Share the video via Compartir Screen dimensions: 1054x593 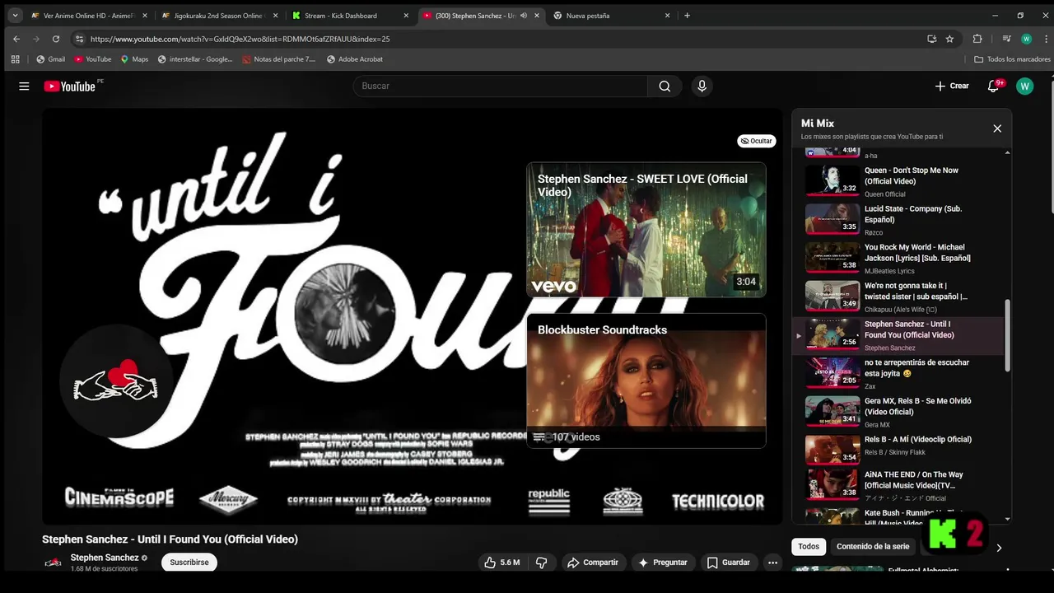(x=592, y=563)
